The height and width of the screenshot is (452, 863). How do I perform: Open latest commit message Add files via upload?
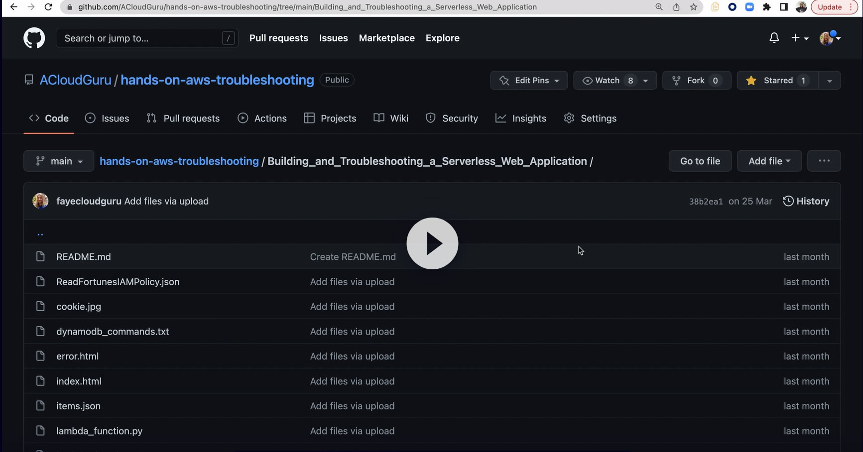(166, 201)
